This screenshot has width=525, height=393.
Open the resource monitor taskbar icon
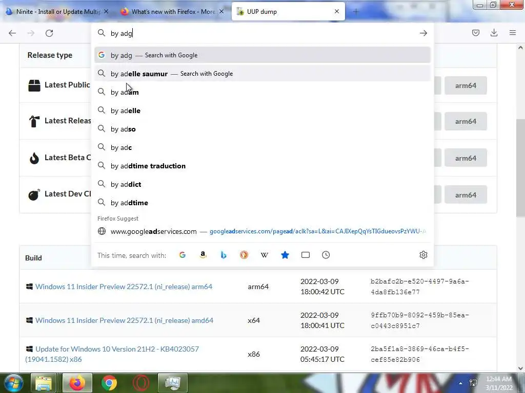tap(173, 383)
